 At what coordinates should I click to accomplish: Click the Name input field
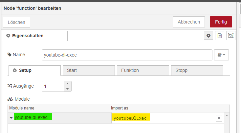click(x=127, y=55)
